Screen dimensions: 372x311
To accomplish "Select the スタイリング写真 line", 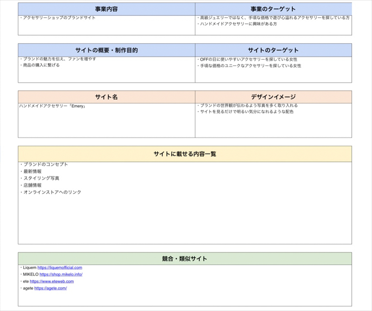I will [41, 178].
